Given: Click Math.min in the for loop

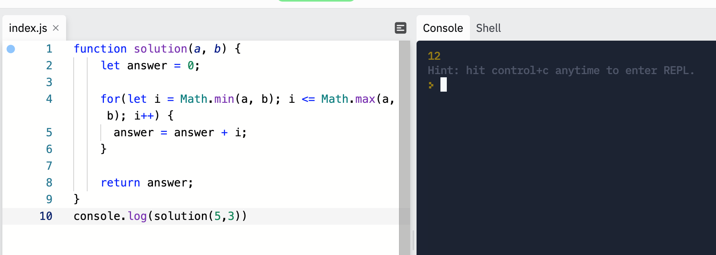Looking at the screenshot, I should point(207,99).
